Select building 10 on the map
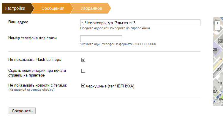This screenshot has height=117, width=223. pos(220,83)
